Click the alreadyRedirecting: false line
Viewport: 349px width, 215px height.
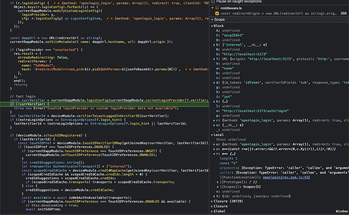[43, 57]
